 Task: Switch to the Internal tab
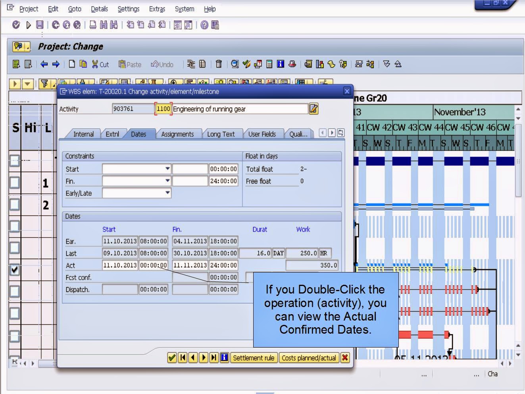point(83,134)
